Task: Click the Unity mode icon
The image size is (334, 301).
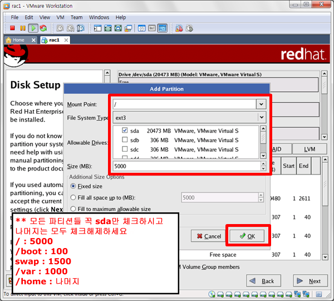Action: pyautogui.click(x=128, y=28)
